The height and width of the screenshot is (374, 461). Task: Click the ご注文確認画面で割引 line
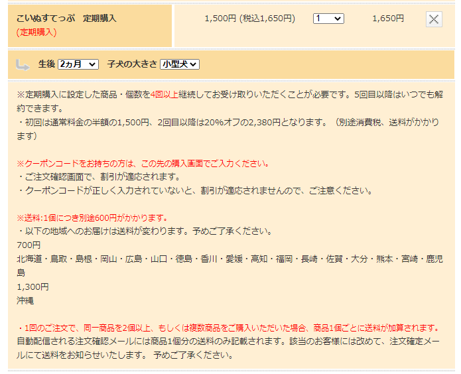click(99, 176)
